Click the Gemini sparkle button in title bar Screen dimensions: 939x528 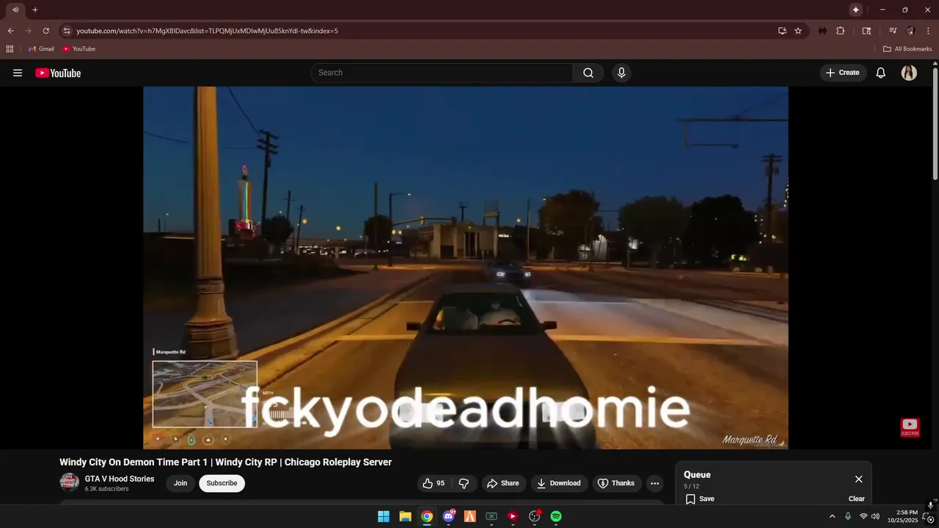[x=855, y=10]
